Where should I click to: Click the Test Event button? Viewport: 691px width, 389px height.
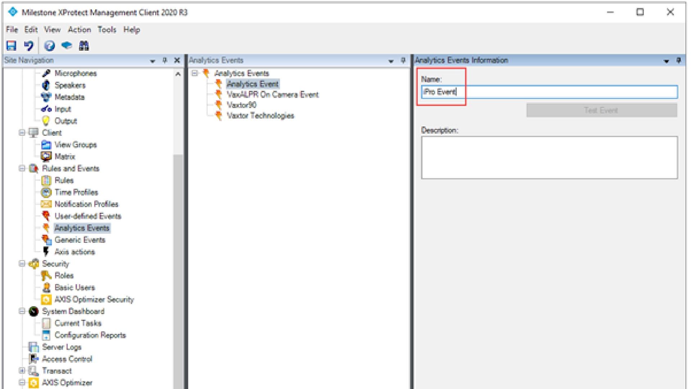tap(601, 110)
